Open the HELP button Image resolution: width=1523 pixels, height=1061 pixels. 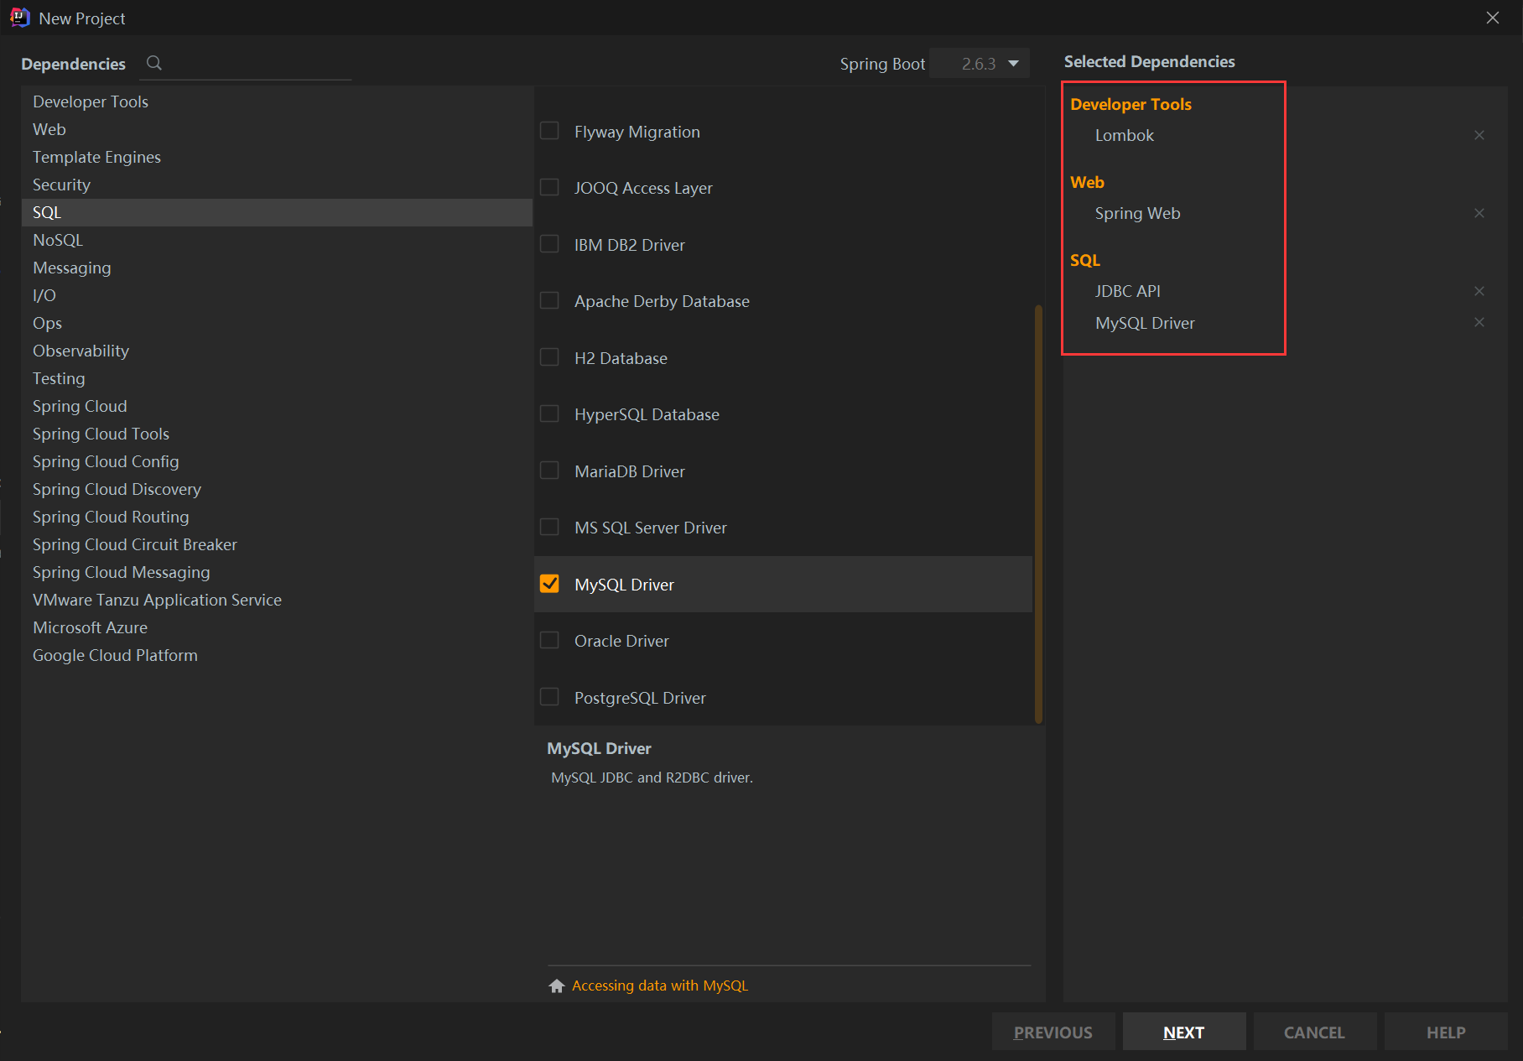tap(1446, 1032)
